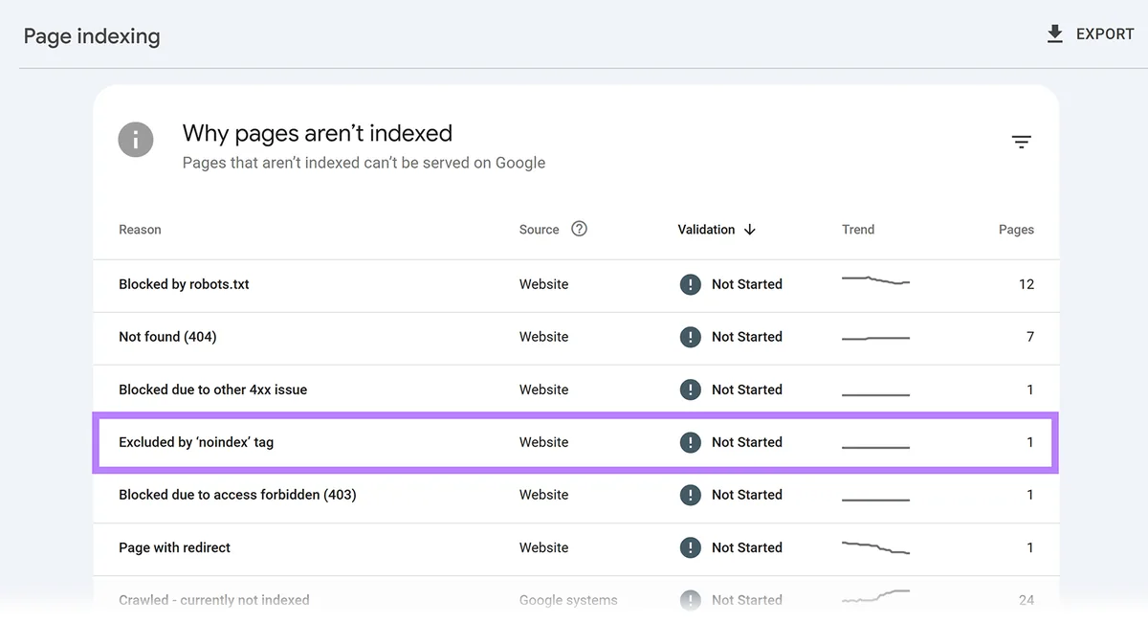This screenshot has height=623, width=1148.
Task: Click the EXPORT button label
Action: point(1105,34)
